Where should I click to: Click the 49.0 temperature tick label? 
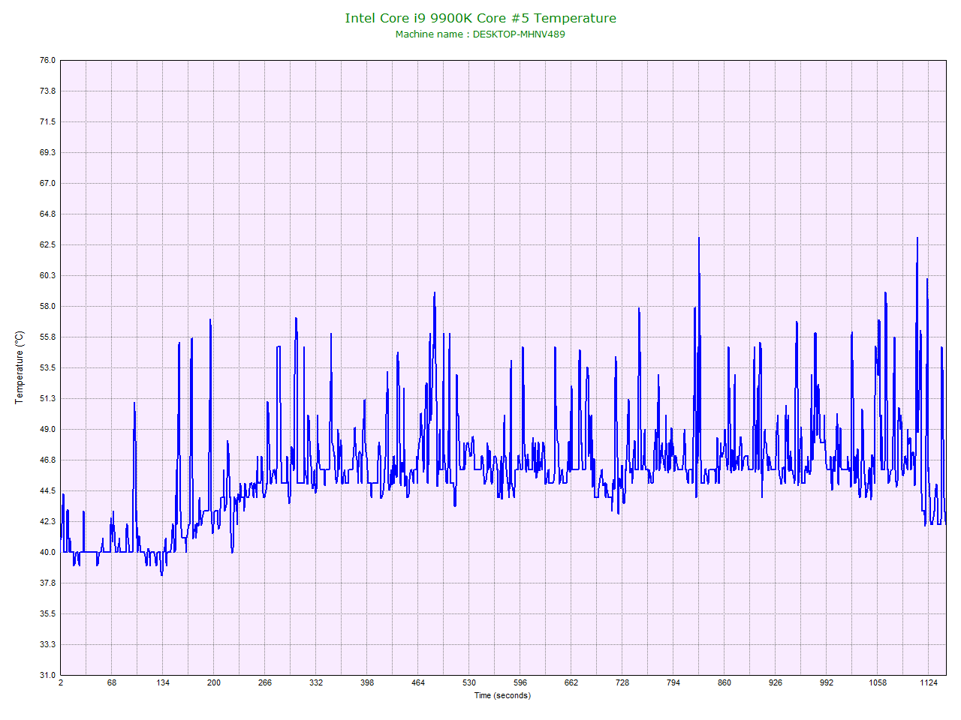[47, 429]
